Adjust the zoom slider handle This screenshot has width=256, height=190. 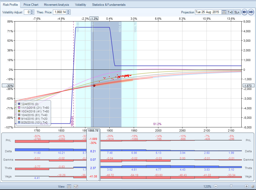coord(231,186)
